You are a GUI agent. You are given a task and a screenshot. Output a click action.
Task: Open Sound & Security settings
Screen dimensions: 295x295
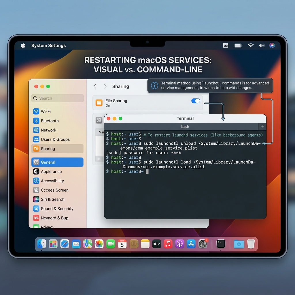tap(57, 209)
